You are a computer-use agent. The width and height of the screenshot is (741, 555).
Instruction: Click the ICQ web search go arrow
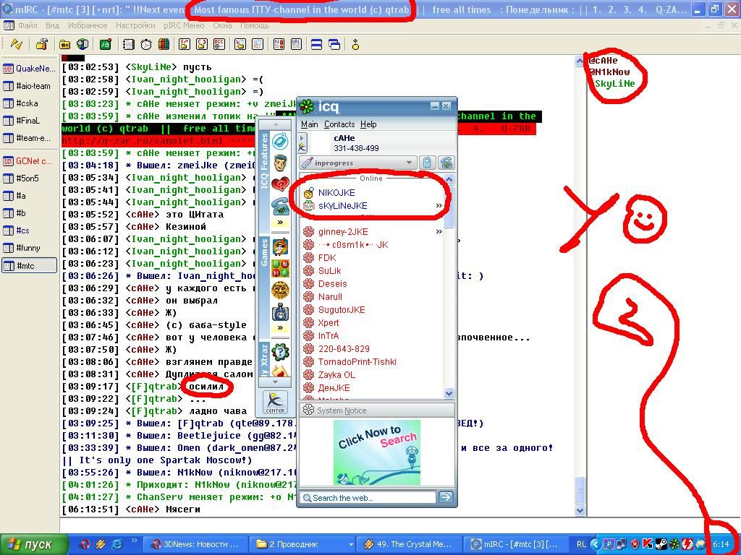[x=446, y=497]
